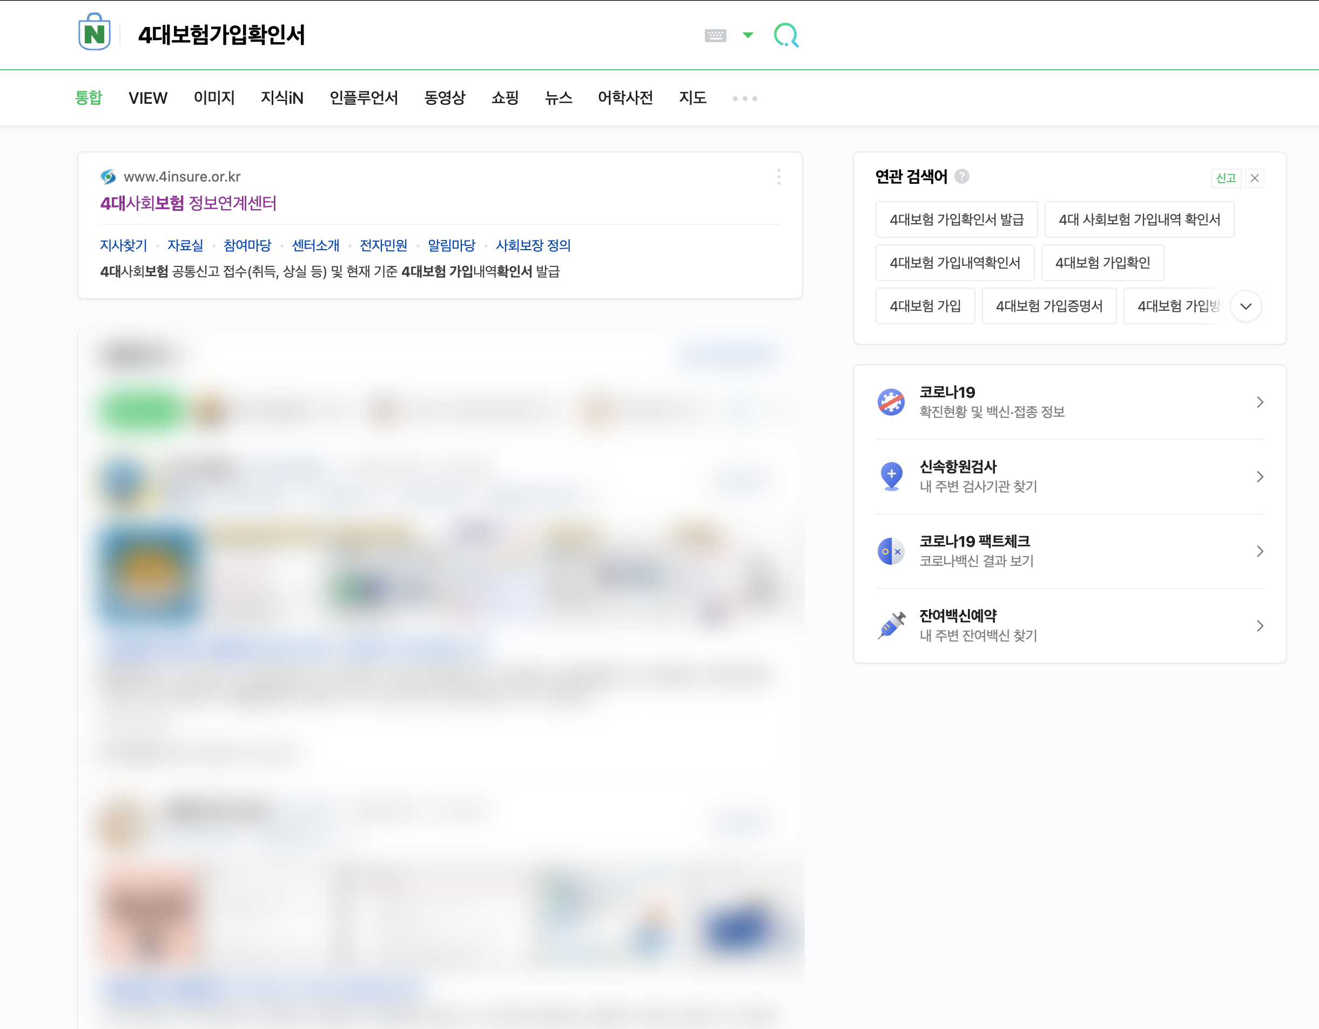Open the 참여마당 sublink
Viewport: 1319px width, 1029px height.
click(x=247, y=245)
